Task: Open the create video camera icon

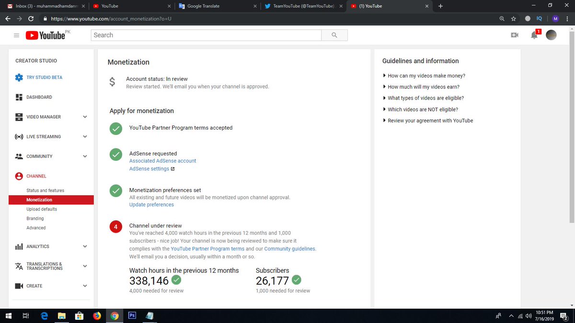Action: pyautogui.click(x=515, y=35)
